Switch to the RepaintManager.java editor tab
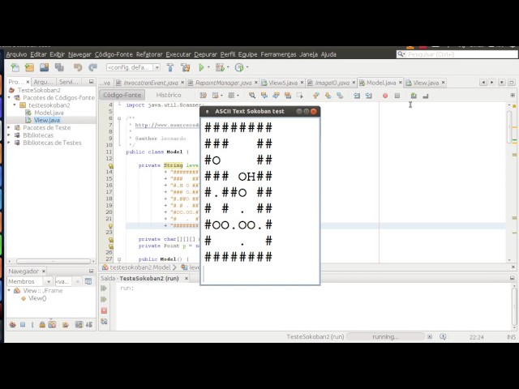The height and width of the screenshot is (389, 519). coord(224,83)
